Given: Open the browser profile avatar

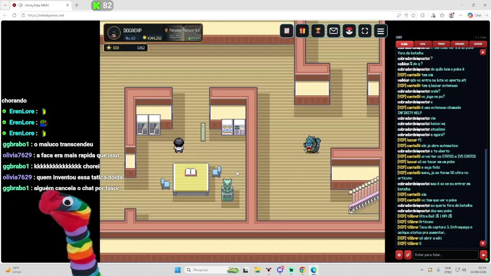Looking at the screenshot, I should pos(451,15).
